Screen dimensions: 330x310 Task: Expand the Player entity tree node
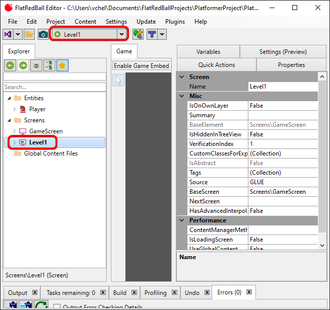pos(15,109)
